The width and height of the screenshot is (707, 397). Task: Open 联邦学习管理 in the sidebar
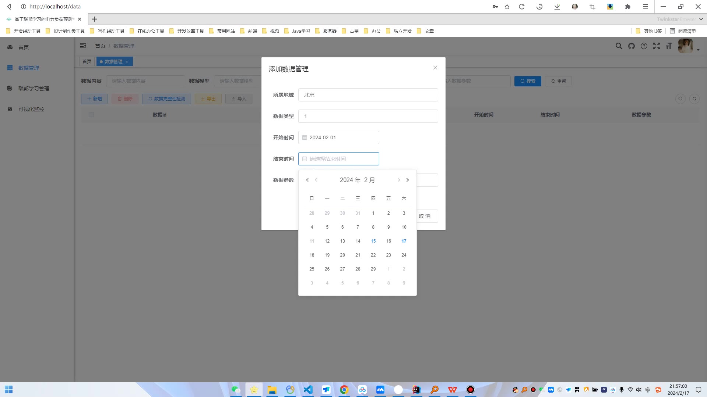(x=34, y=89)
